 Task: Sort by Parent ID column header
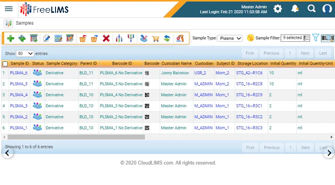click(89, 64)
